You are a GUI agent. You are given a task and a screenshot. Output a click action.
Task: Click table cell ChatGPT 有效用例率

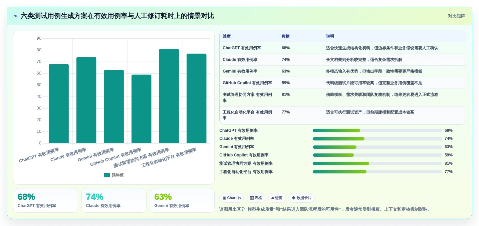[x=242, y=48]
